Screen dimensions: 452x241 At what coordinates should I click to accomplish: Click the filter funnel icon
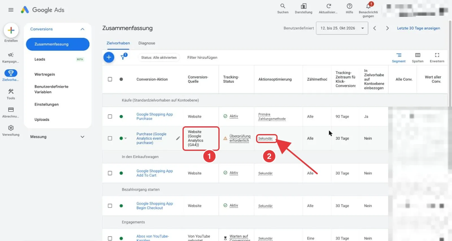[123, 57]
